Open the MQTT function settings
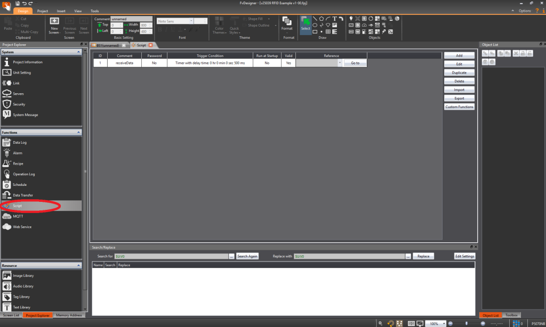This screenshot has width=546, height=327. 18,216
